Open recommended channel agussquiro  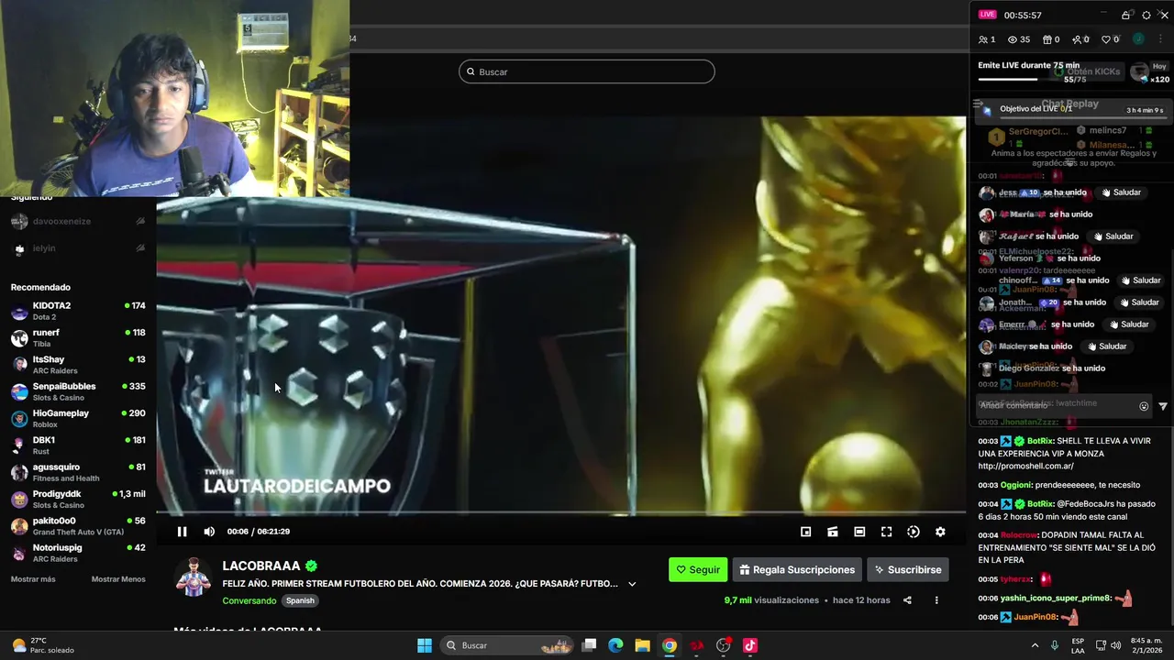tap(78, 472)
